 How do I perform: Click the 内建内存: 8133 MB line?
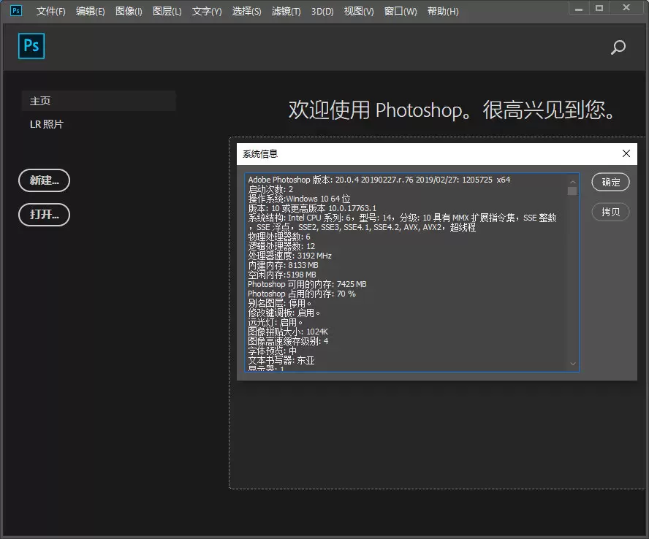pyautogui.click(x=283, y=265)
